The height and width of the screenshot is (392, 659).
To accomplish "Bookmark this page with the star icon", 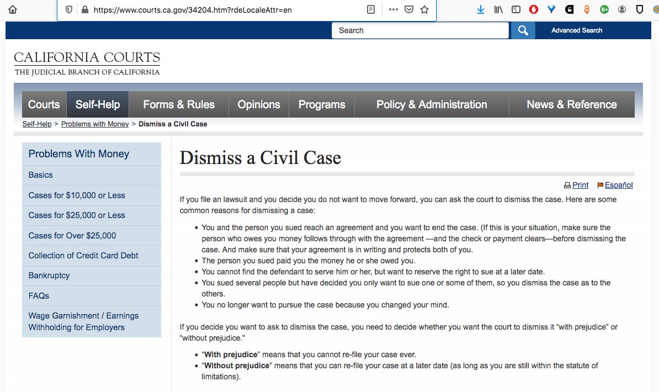I will (424, 9).
